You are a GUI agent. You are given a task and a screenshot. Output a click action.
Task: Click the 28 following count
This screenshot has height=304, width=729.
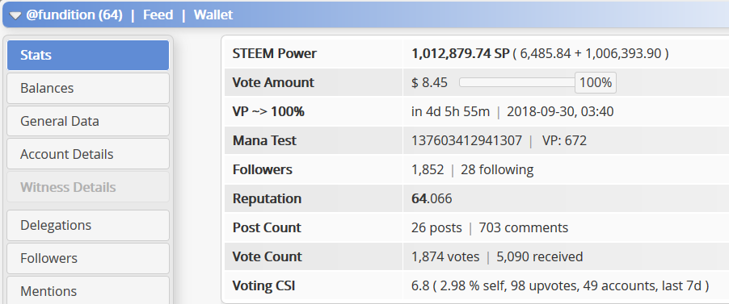click(497, 169)
